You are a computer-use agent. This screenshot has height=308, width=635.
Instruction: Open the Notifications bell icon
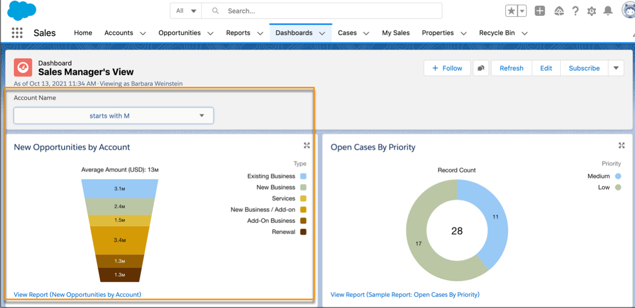tap(608, 11)
